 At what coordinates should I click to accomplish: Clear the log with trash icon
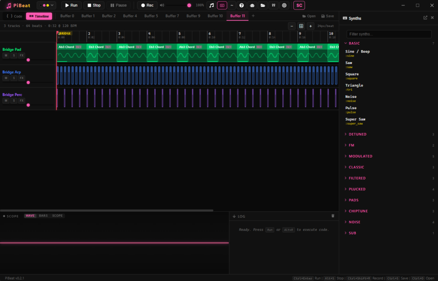[x=333, y=216]
